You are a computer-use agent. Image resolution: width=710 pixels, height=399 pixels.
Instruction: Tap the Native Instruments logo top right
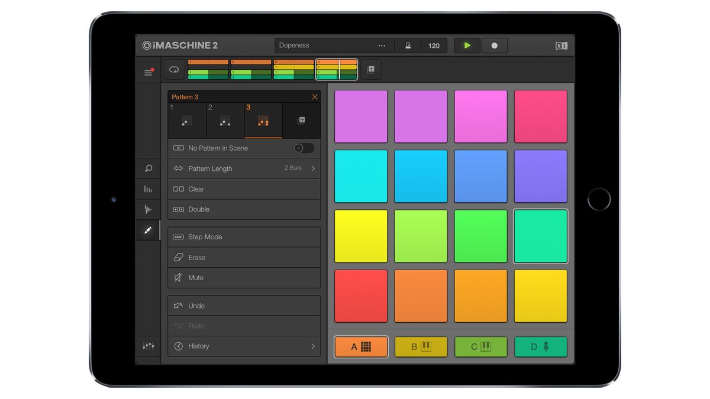tap(561, 45)
